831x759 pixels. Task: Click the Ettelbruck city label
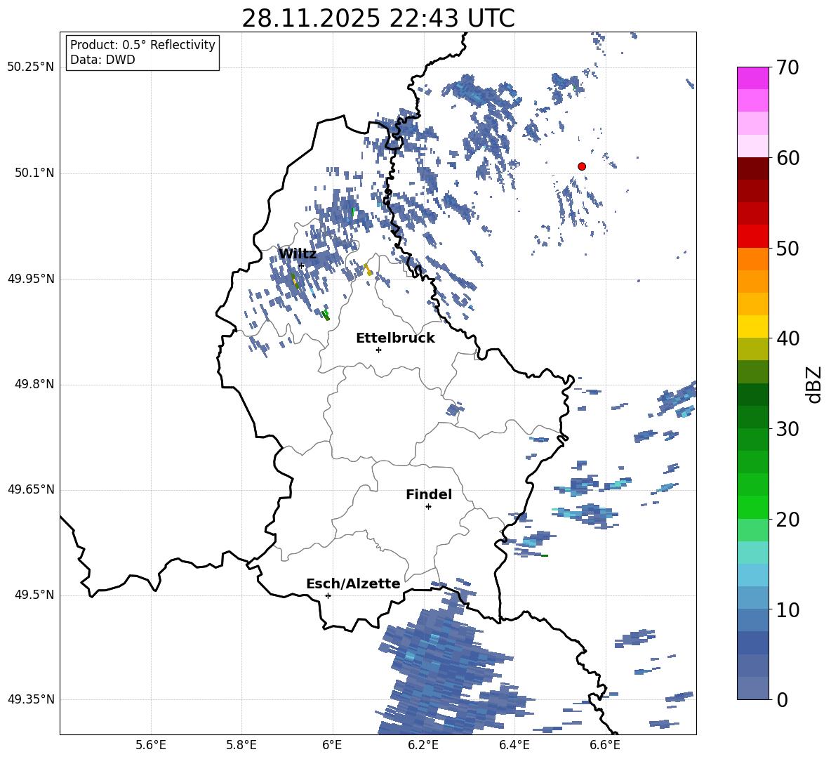395,338
